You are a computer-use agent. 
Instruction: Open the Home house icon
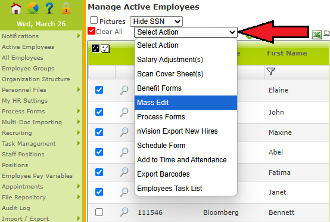16,8
